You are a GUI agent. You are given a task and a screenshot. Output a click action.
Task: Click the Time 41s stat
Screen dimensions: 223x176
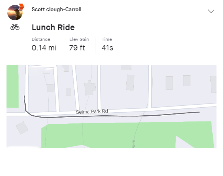pos(107,45)
